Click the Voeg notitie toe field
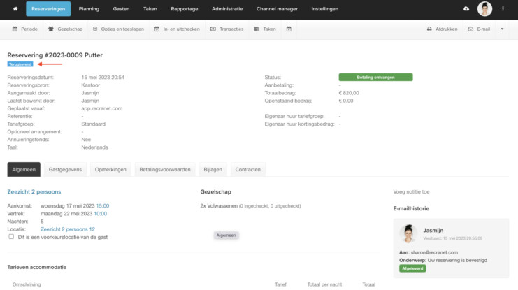 412,191
